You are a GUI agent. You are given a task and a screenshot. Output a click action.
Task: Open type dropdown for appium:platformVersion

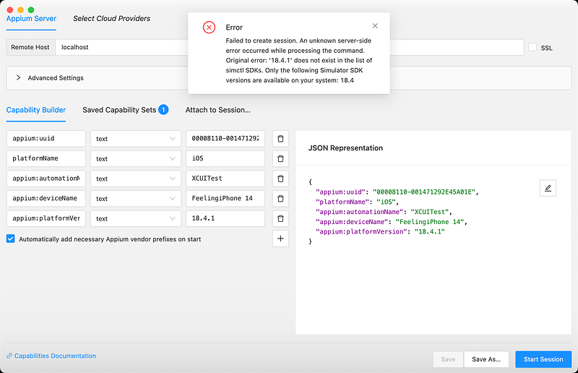tap(136, 218)
